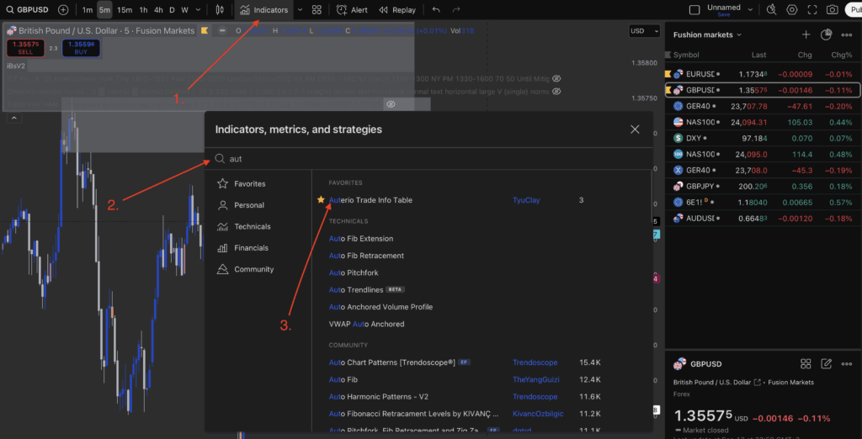Click the red SELL price button
862x439 pixels.
(x=24, y=47)
